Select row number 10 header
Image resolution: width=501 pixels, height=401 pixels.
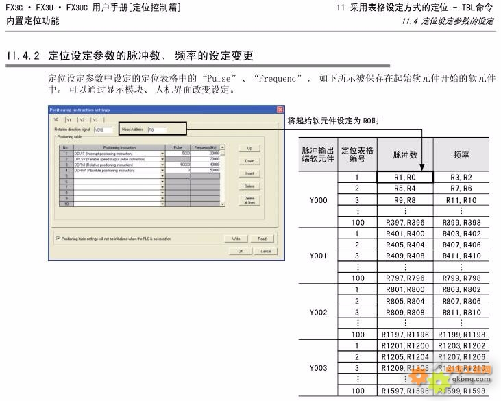66,204
